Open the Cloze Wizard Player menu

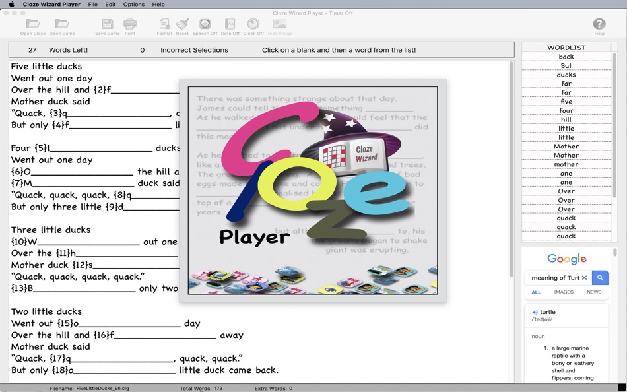coord(51,5)
